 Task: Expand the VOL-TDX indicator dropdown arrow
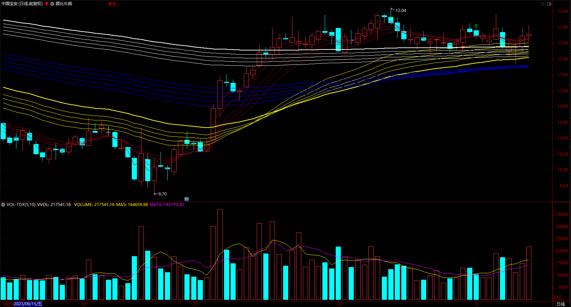click(x=3, y=205)
